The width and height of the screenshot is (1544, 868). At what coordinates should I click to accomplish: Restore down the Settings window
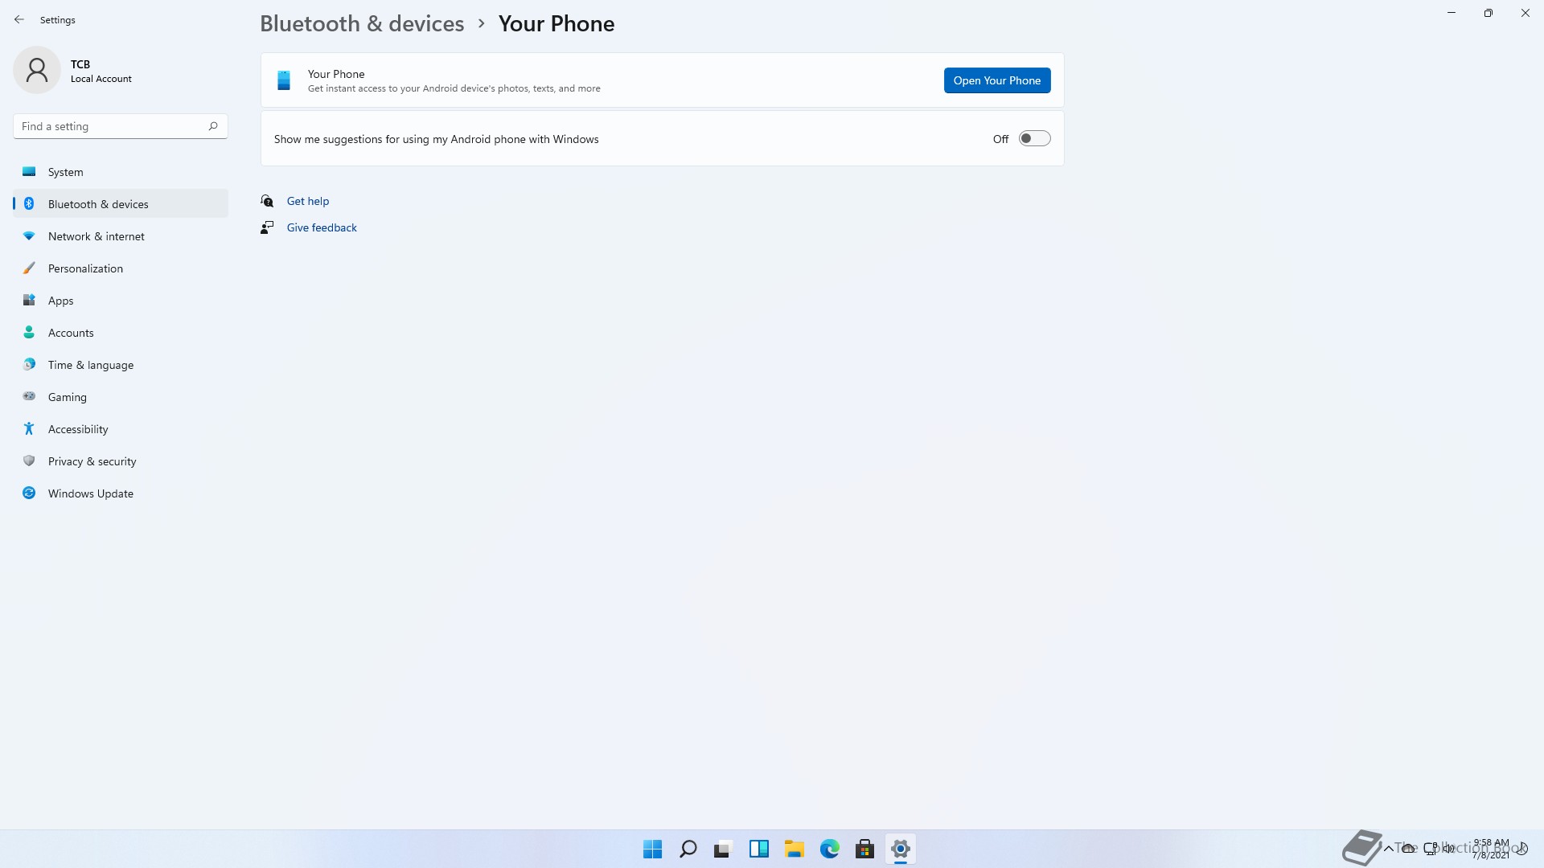(x=1489, y=13)
